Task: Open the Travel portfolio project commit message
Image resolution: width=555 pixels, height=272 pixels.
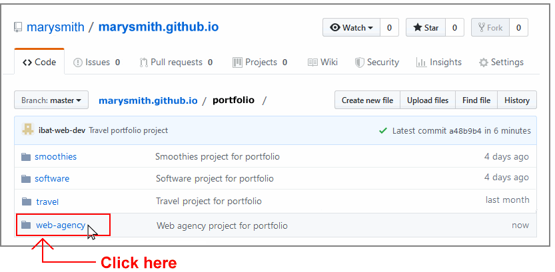Action: (128, 130)
